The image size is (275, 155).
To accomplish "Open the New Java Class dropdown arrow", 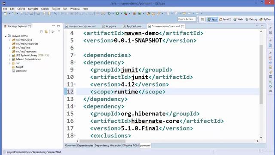I will pyautogui.click(x=144, y=13).
